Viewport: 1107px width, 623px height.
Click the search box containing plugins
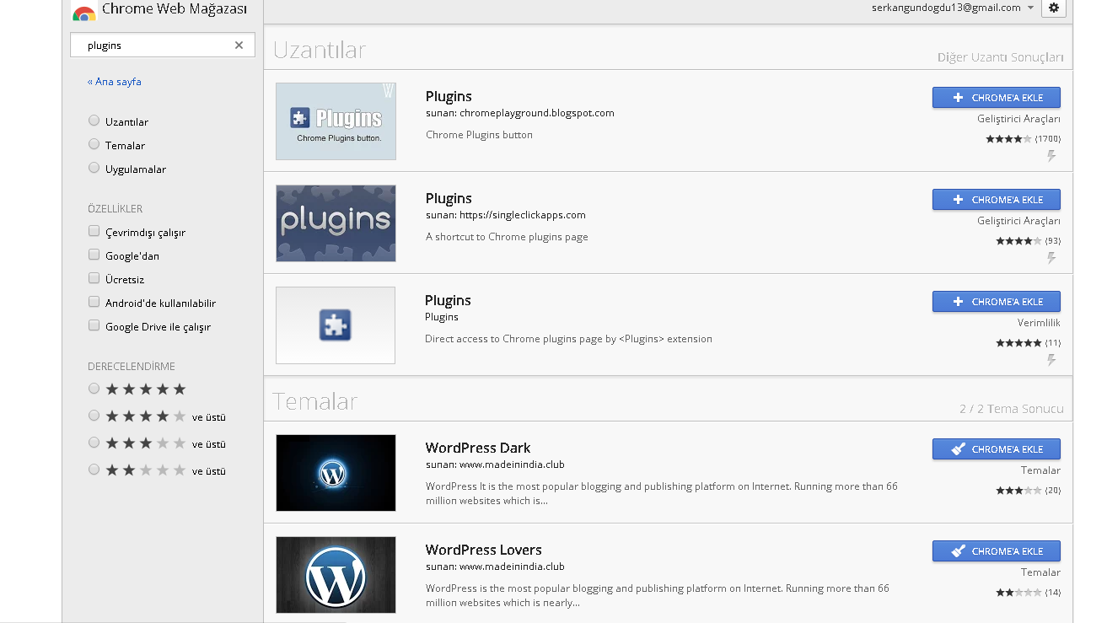pyautogui.click(x=162, y=46)
